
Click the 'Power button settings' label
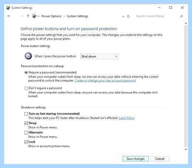point(35,46)
